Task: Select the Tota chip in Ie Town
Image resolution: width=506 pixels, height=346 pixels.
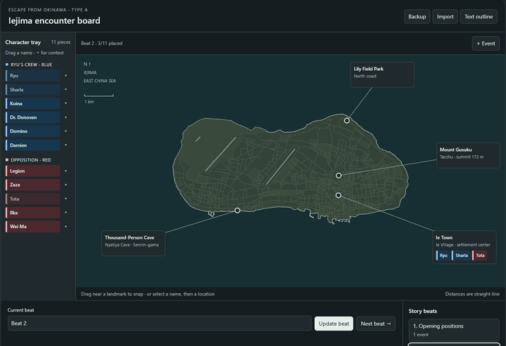Action: (479, 255)
